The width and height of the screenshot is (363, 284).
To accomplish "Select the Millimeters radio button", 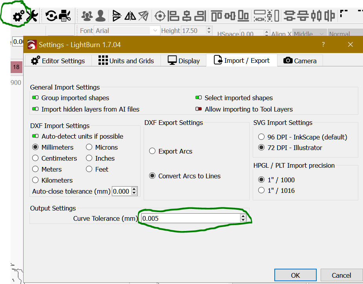I will 35,147.
